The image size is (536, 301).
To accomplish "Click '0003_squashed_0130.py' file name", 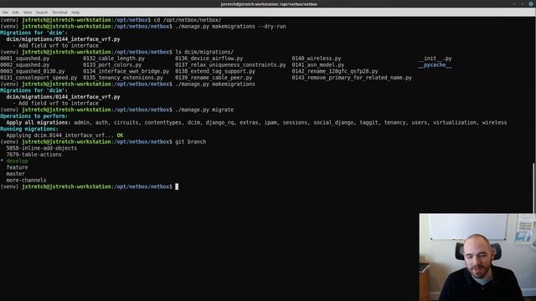I will 32,71.
